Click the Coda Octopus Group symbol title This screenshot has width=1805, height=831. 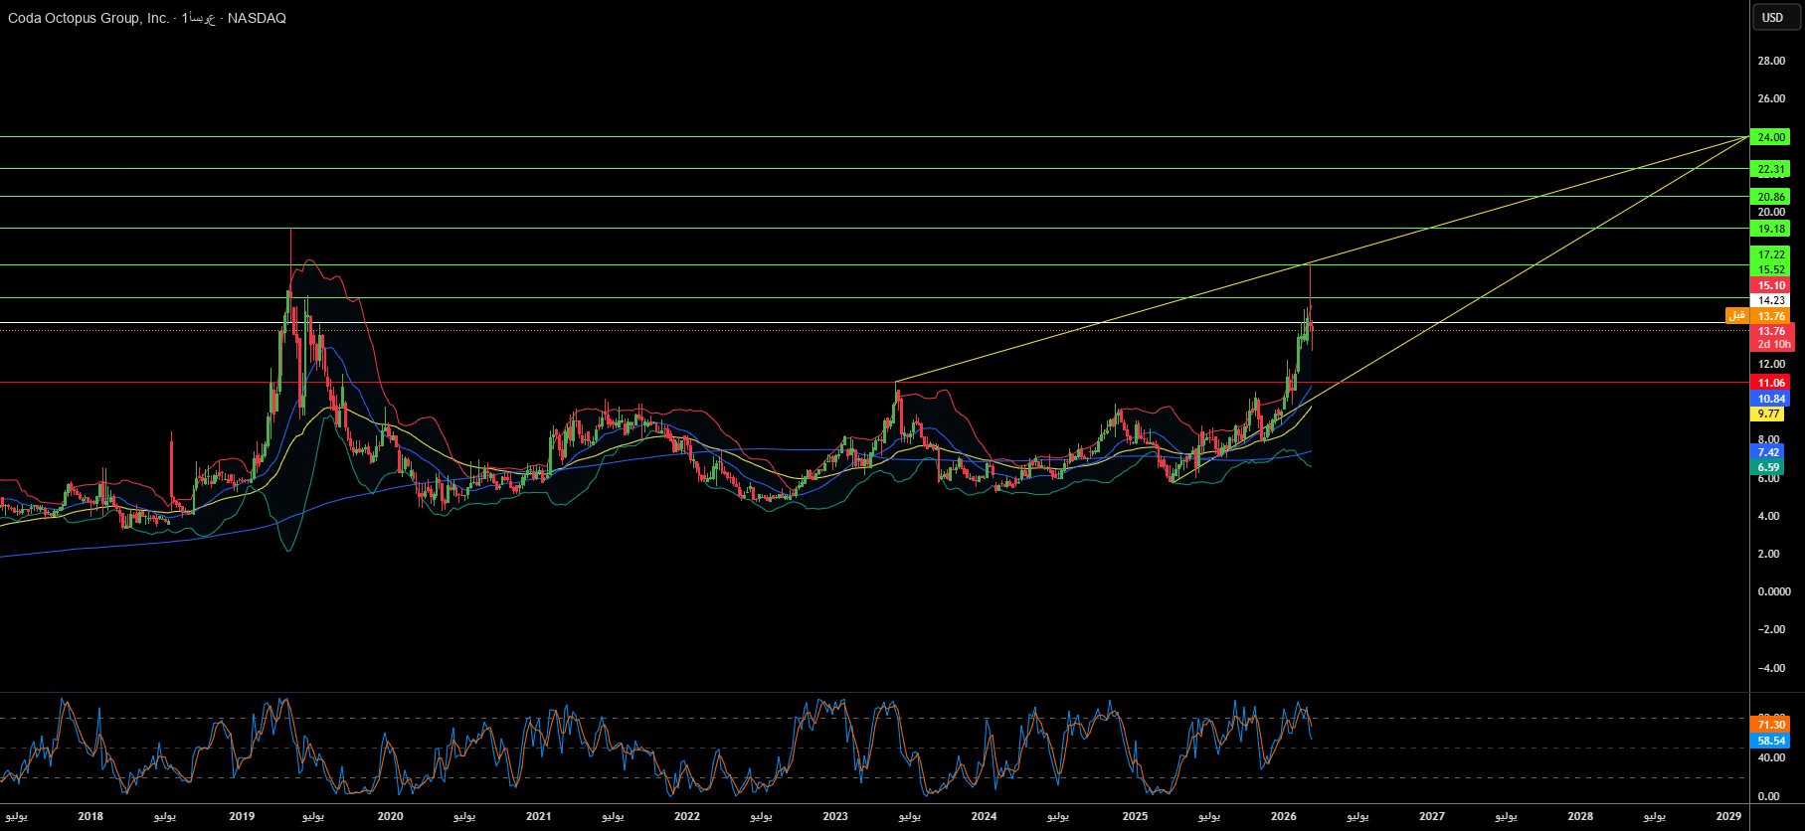point(90,18)
